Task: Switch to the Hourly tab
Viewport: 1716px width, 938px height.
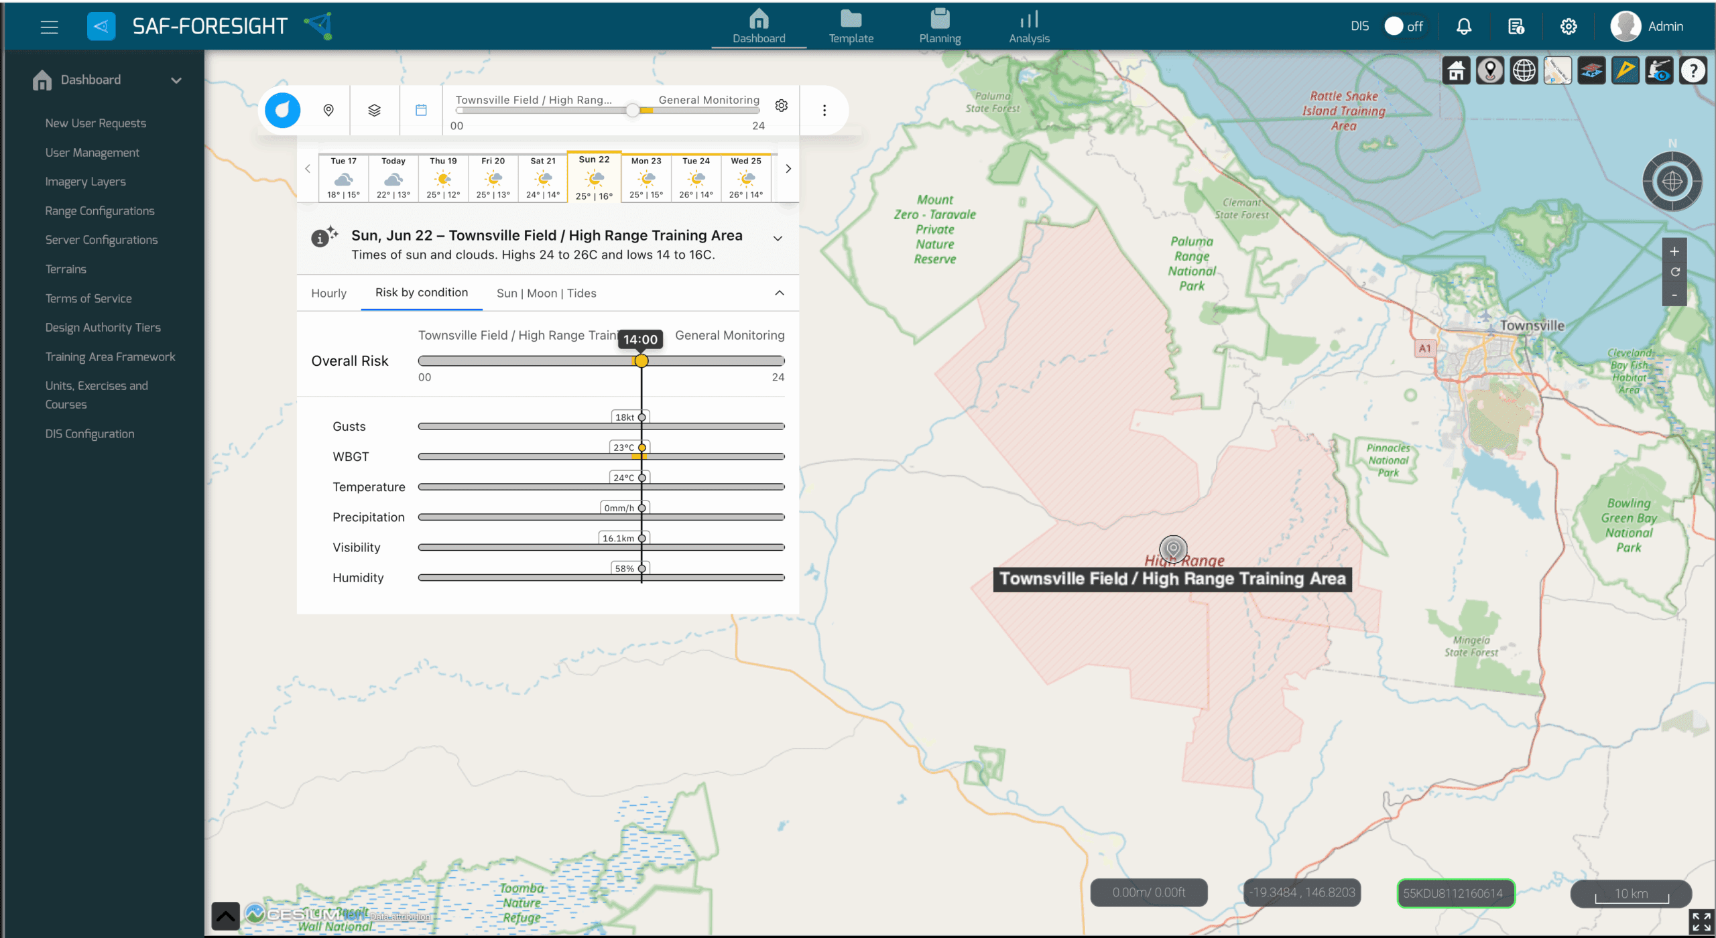Action: tap(328, 293)
